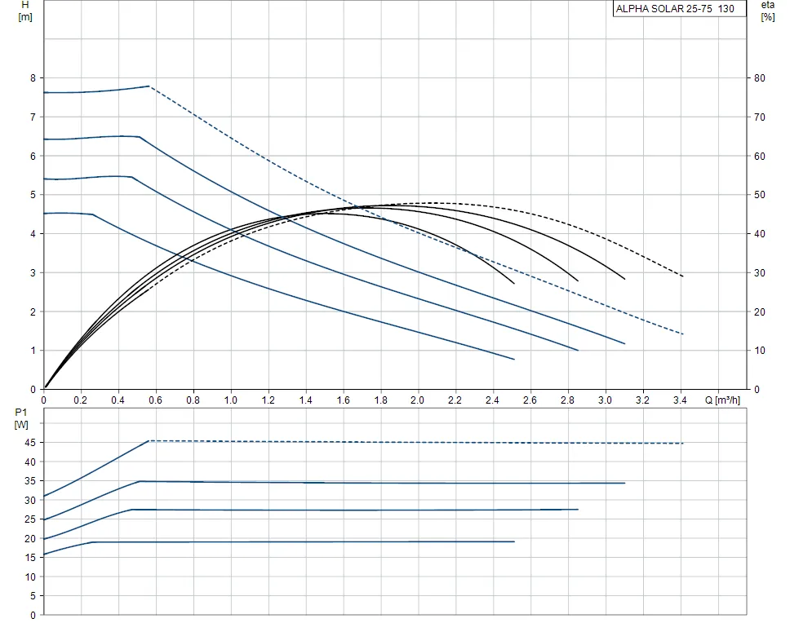Click the right end of the lowest head curve
This screenshot has width=790, height=623.
[514, 359]
